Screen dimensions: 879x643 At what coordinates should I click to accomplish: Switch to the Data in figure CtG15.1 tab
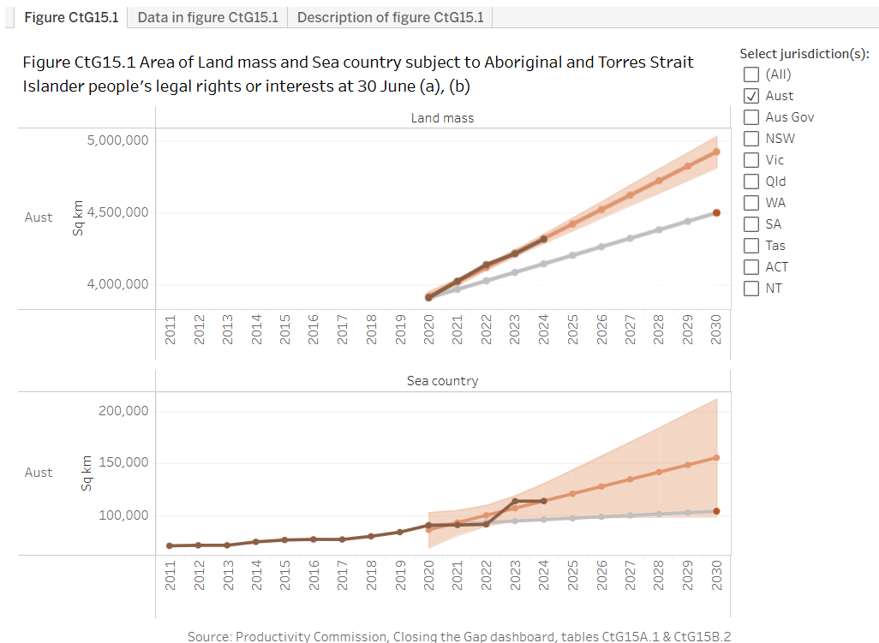(x=207, y=17)
